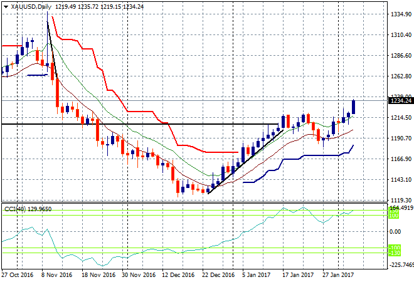
Task: Click the 164.4919 CCI scale value
Action: [402, 208]
